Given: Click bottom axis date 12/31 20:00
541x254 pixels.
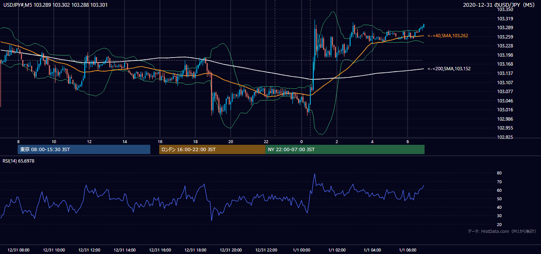Looking at the screenshot, I should tap(230, 250).
